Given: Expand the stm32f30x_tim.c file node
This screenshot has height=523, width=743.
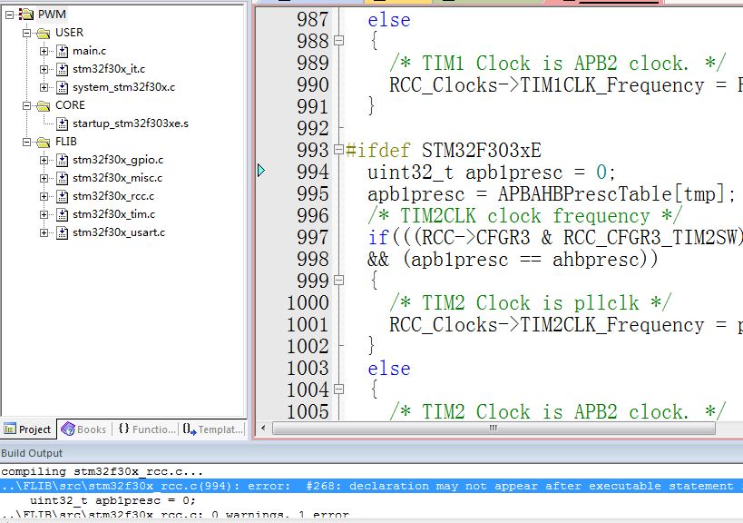Looking at the screenshot, I should pyautogui.click(x=44, y=214).
